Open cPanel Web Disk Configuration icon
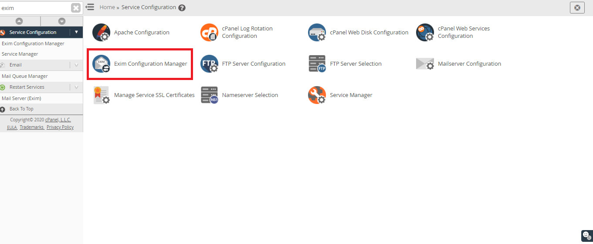 pos(317,33)
